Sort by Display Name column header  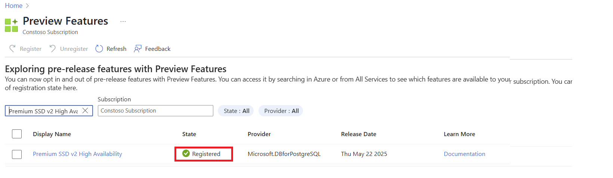[52, 134]
